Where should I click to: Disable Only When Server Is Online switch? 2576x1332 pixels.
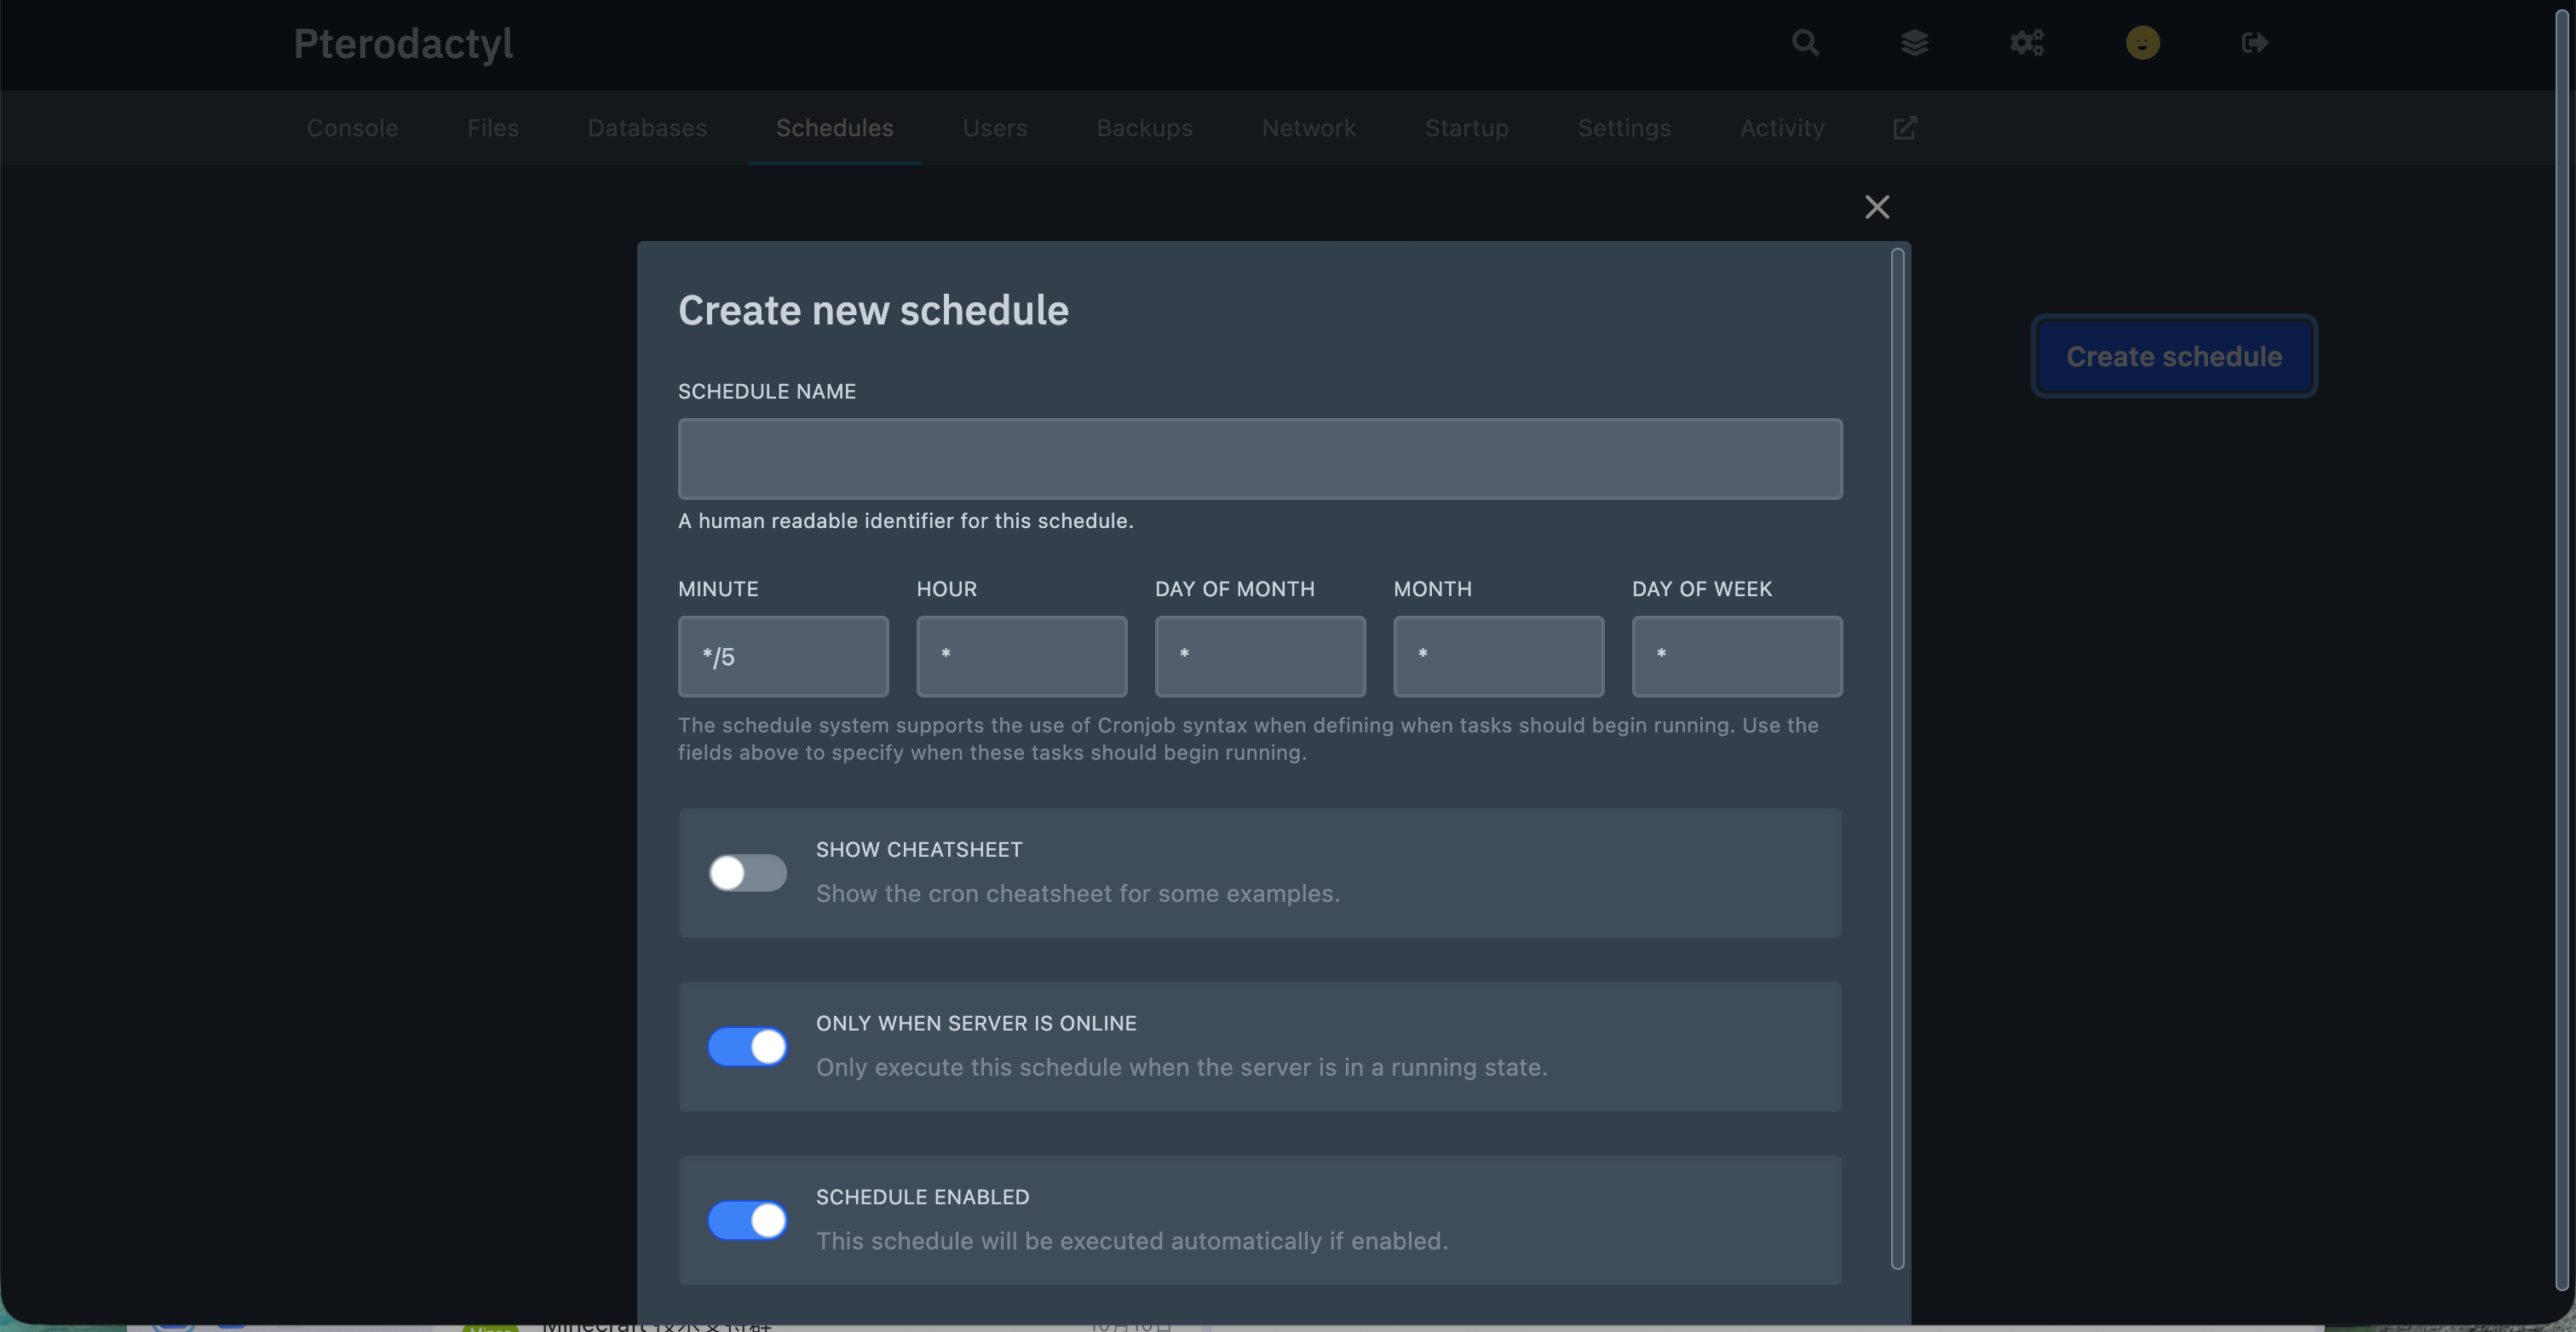coord(747,1047)
